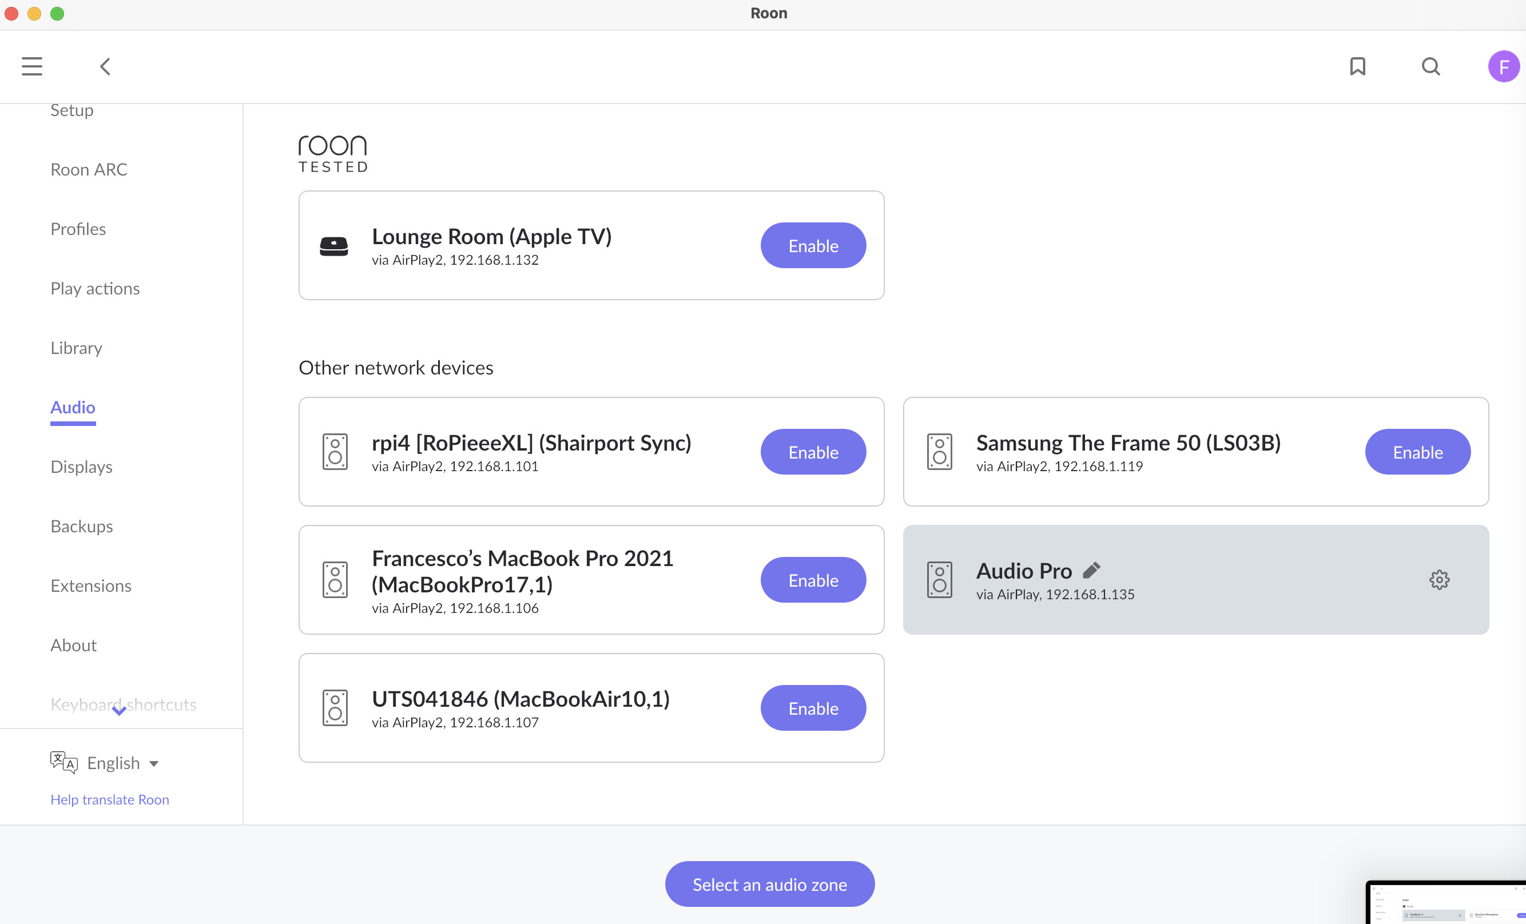The height and width of the screenshot is (924, 1526).
Task: Click the Audio Pro speaker icon
Action: point(940,580)
